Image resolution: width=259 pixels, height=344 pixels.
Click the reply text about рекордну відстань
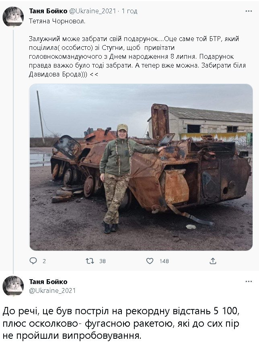[121, 323]
